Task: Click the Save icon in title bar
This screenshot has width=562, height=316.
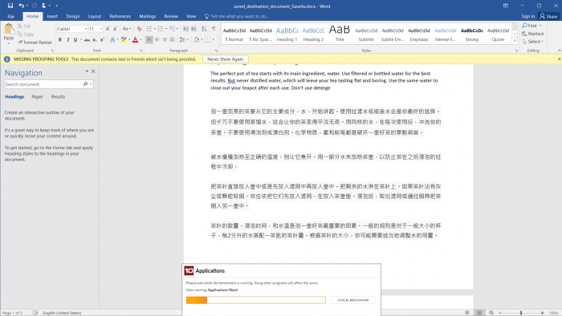Action: click(10, 6)
